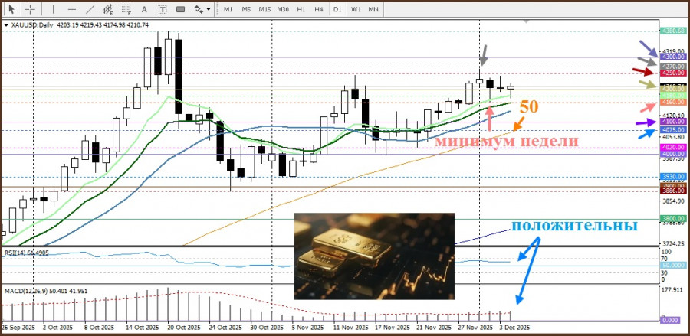
Task: Click the RSI 50.0000 level label
Action: (x=672, y=266)
